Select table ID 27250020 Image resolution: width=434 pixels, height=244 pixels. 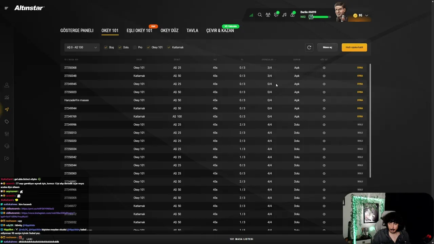click(71, 141)
